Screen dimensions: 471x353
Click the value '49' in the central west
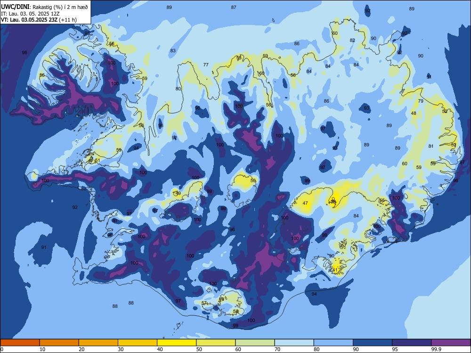pos(178,193)
